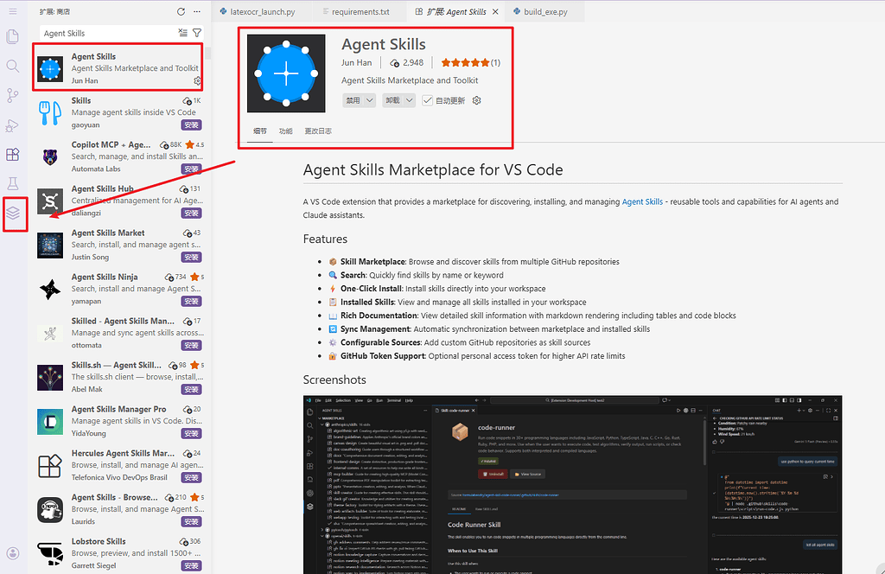Open the README screenshot thumbnail
Image resolution: width=885 pixels, height=574 pixels.
[x=572, y=484]
